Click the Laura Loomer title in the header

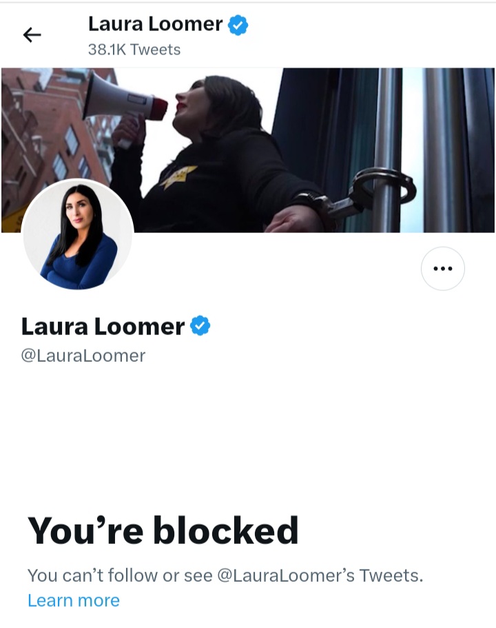(x=155, y=24)
